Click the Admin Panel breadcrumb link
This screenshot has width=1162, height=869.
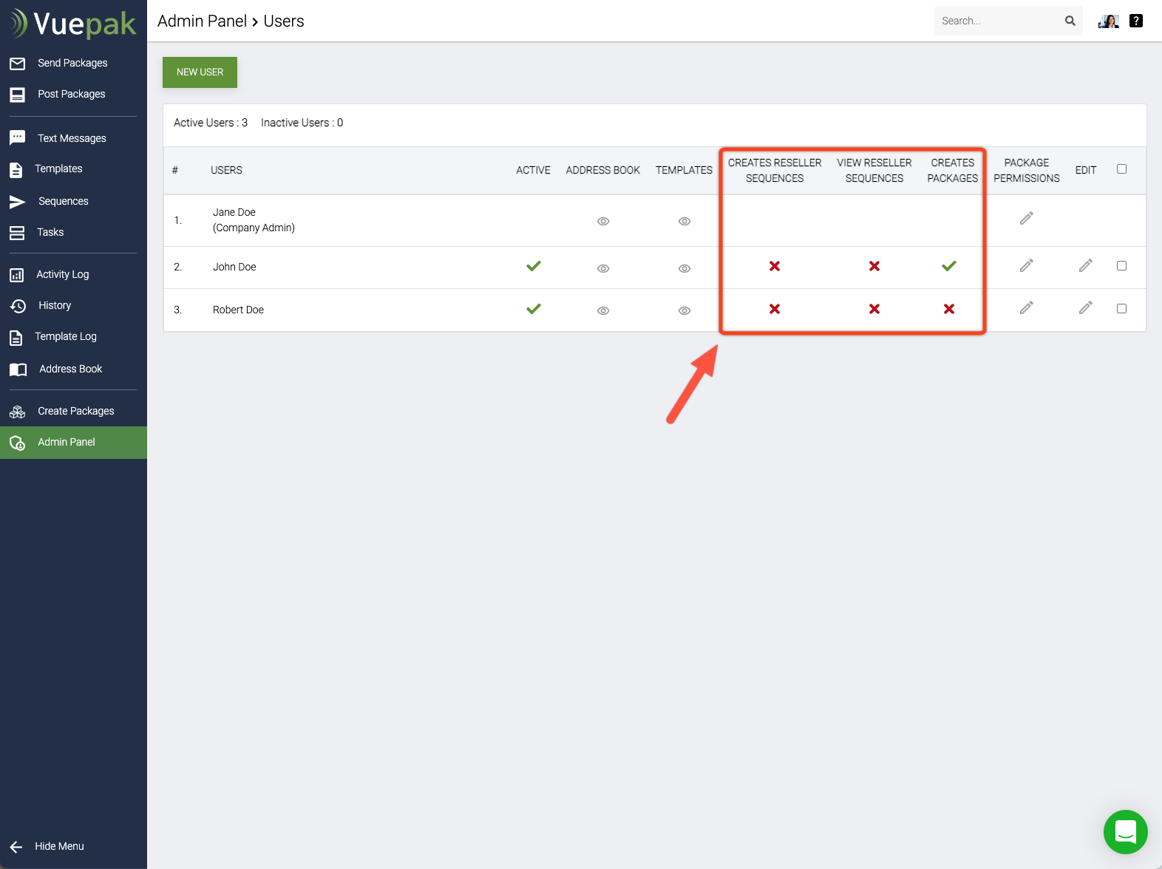click(x=202, y=21)
